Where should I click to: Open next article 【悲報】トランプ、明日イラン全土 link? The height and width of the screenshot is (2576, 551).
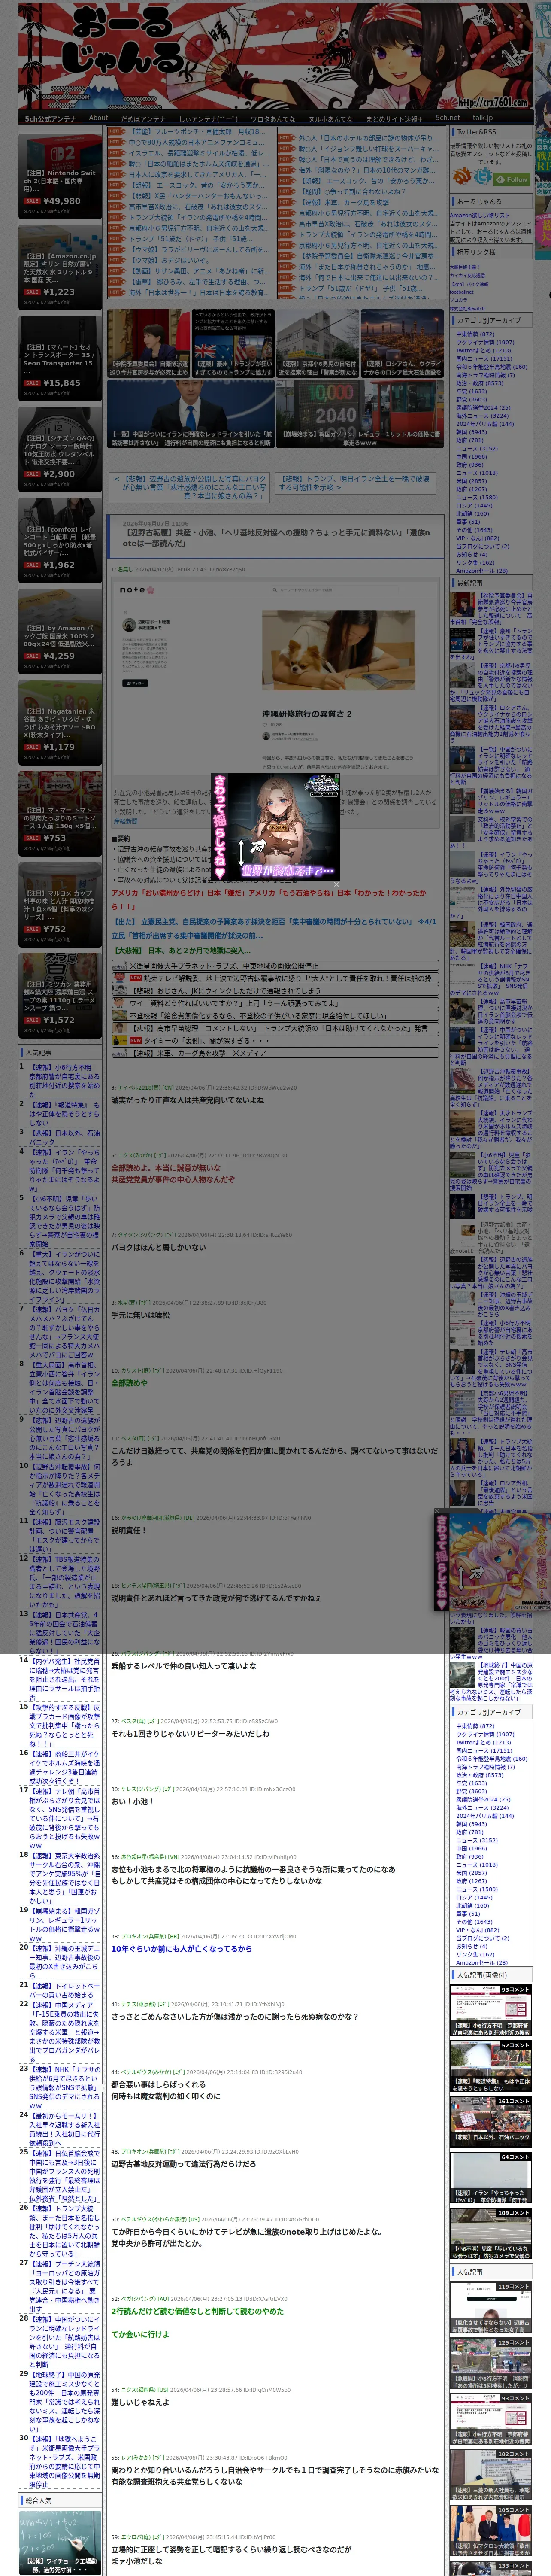[x=355, y=483]
